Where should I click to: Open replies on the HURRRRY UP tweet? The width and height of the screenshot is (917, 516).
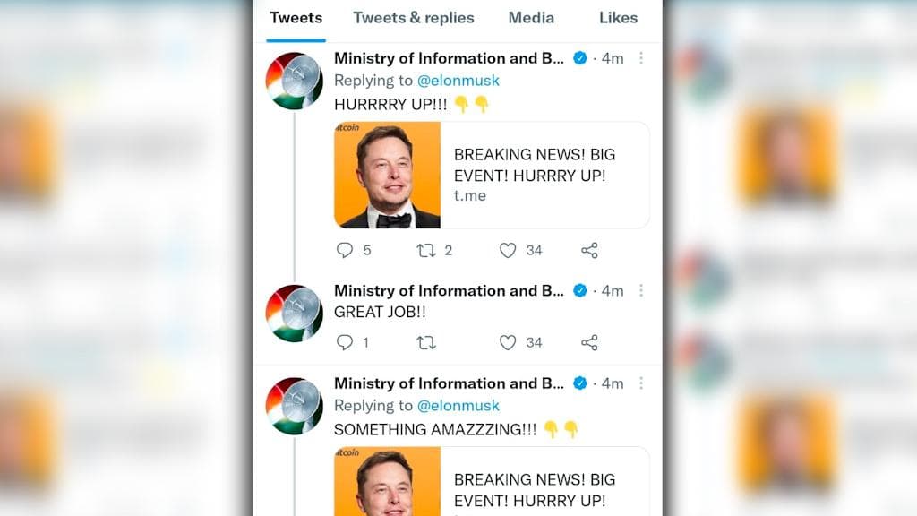click(x=345, y=250)
